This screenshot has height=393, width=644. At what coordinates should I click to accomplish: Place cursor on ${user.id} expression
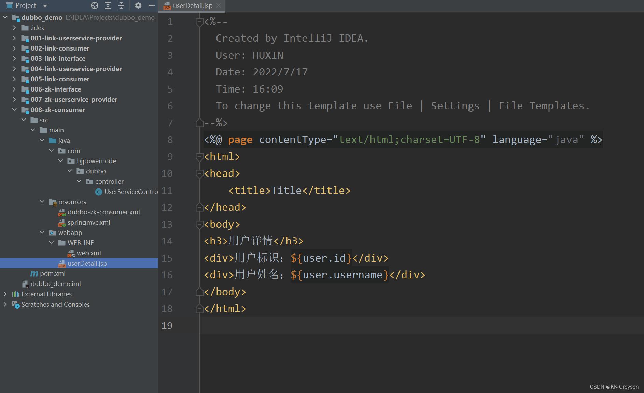pyautogui.click(x=321, y=258)
